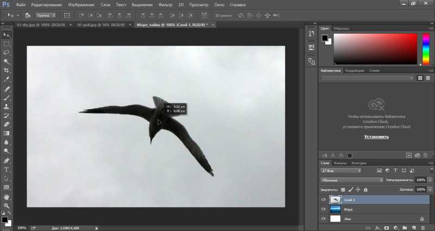Pick a color on the hue spectrum strip

(426, 49)
